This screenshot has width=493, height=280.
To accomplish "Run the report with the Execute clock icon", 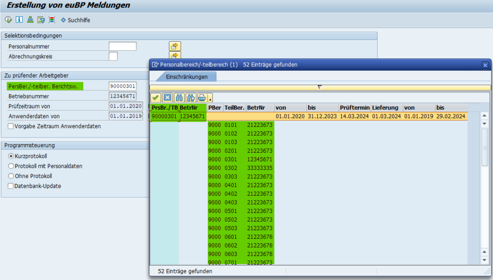I will click(x=8, y=20).
